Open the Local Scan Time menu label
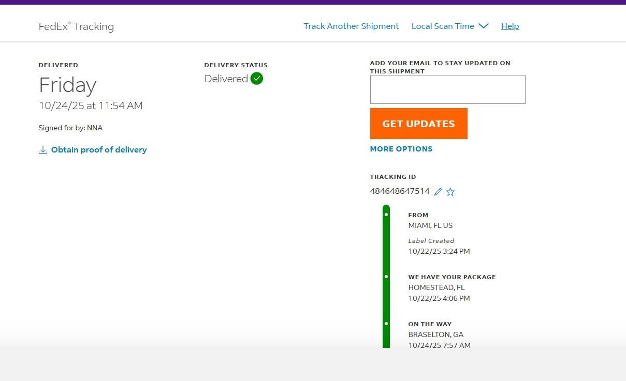The height and width of the screenshot is (381, 626). click(x=443, y=26)
